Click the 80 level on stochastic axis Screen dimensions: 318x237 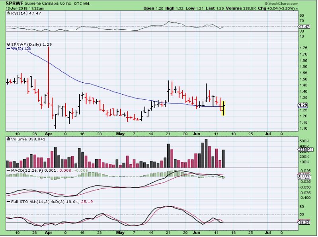click(x=302, y=207)
